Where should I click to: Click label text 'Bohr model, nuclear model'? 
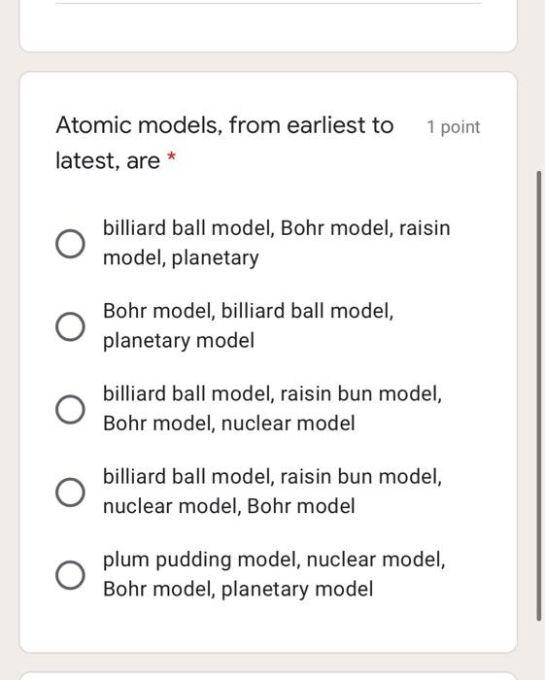coord(229,424)
